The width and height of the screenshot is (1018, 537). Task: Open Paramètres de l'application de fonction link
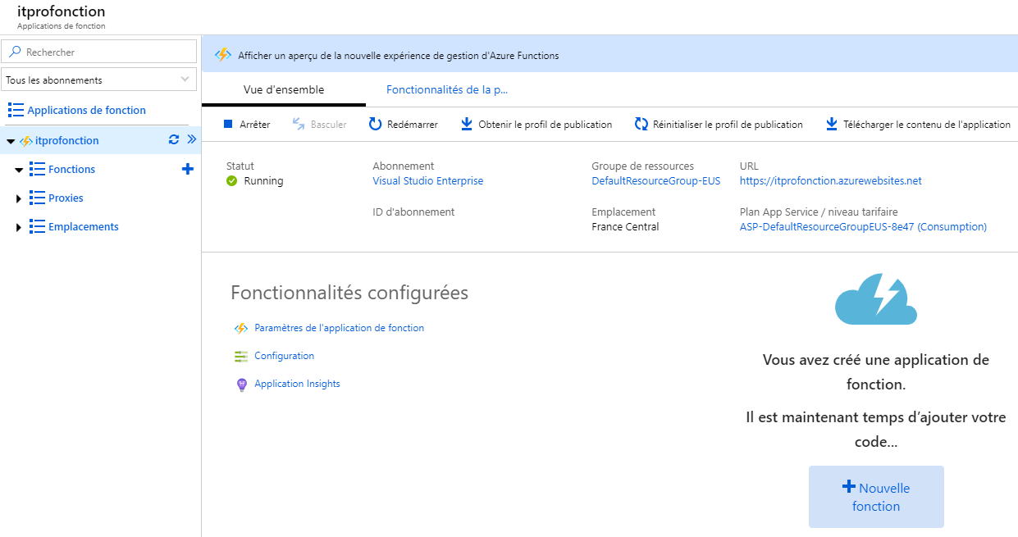tap(339, 328)
